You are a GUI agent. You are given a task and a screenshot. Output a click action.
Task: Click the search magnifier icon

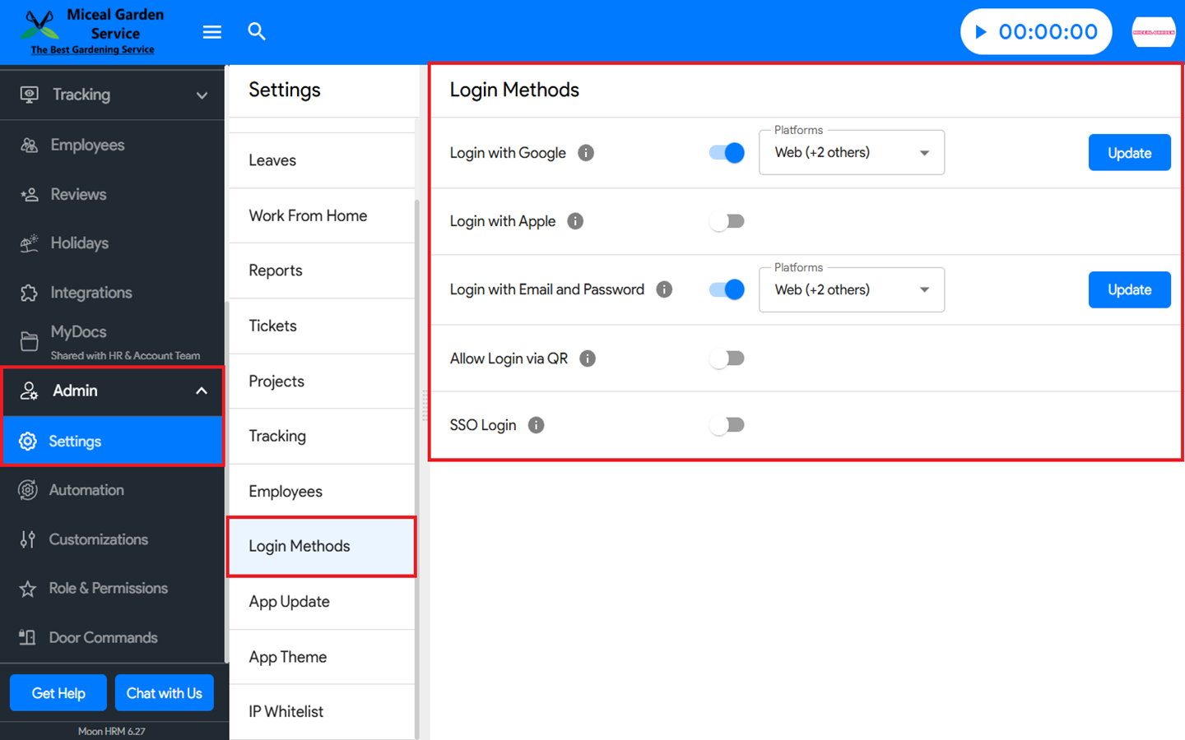(257, 32)
